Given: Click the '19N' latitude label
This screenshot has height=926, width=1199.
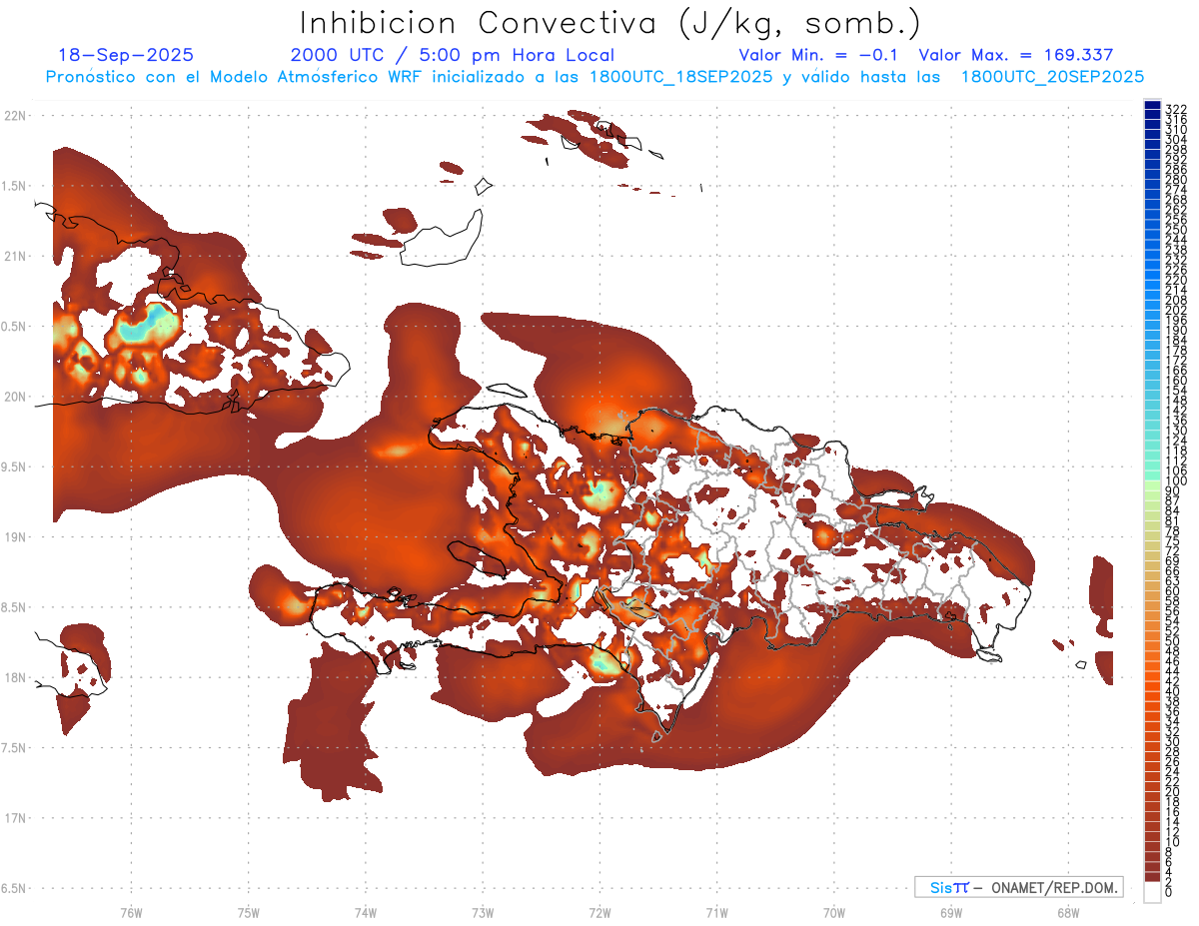Looking at the screenshot, I should point(14,537).
